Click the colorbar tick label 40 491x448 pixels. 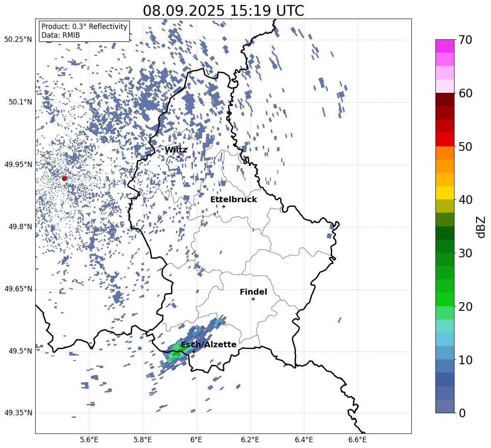[466, 200]
